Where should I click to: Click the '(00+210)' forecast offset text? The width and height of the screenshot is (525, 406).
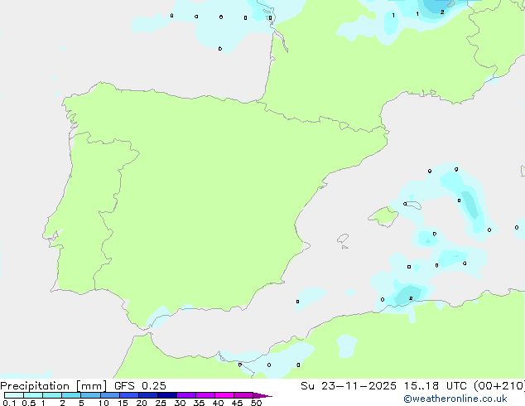pos(499,386)
